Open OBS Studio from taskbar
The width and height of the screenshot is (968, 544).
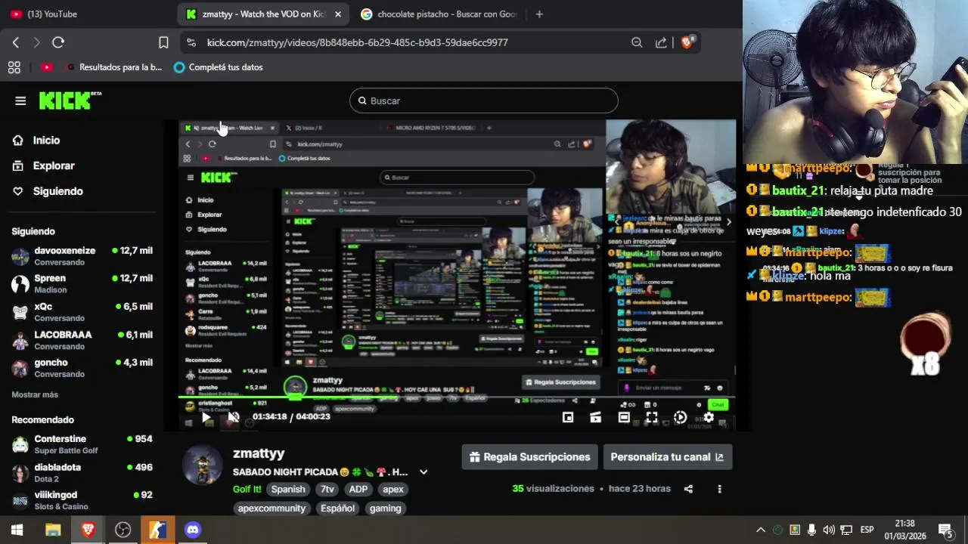click(123, 530)
